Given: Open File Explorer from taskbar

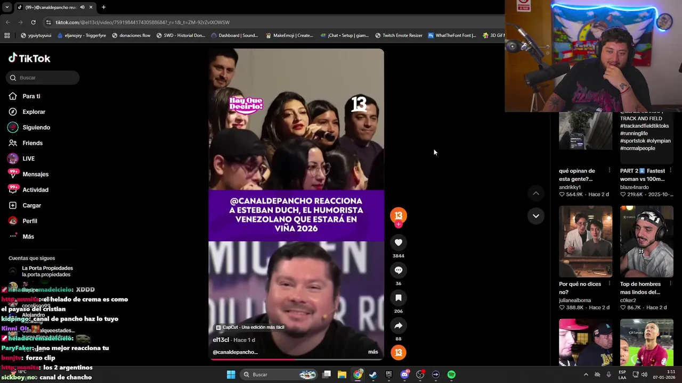Looking at the screenshot, I should coord(342,374).
